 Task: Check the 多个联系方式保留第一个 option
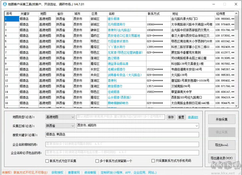(97, 161)
